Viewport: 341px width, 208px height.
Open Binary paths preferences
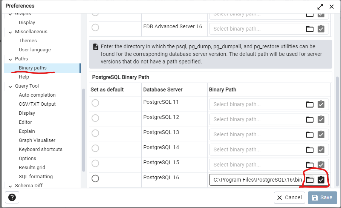33,68
